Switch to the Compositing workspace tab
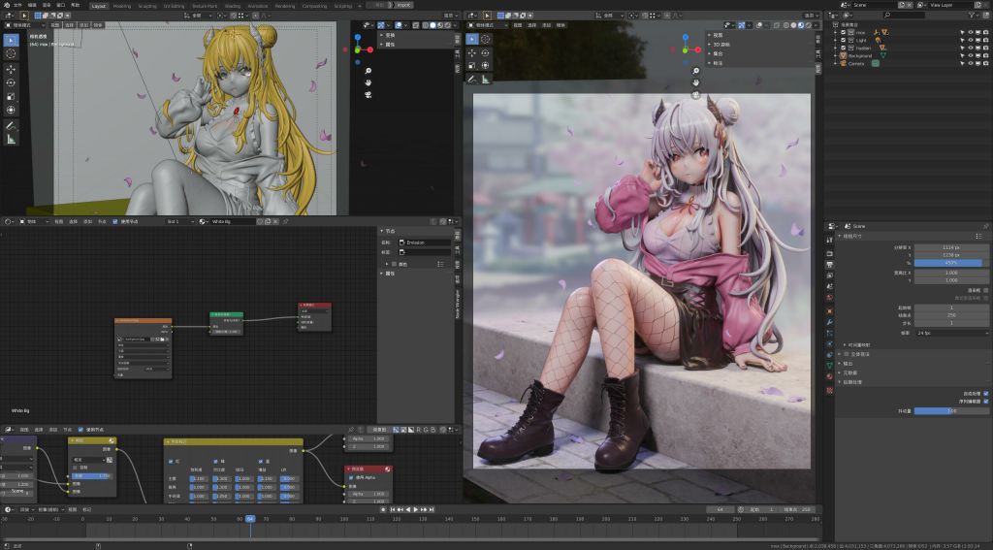Image resolution: width=993 pixels, height=550 pixels. (314, 6)
